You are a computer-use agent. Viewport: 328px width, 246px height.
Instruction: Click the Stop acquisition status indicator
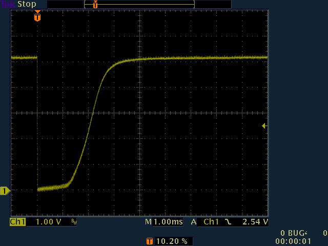click(x=27, y=4)
